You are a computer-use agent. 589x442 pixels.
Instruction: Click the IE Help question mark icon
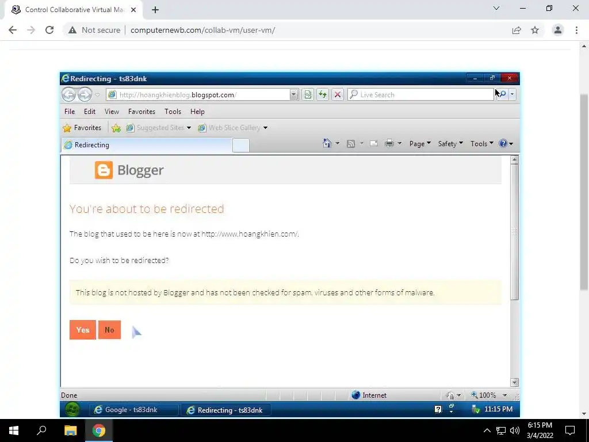pos(503,143)
